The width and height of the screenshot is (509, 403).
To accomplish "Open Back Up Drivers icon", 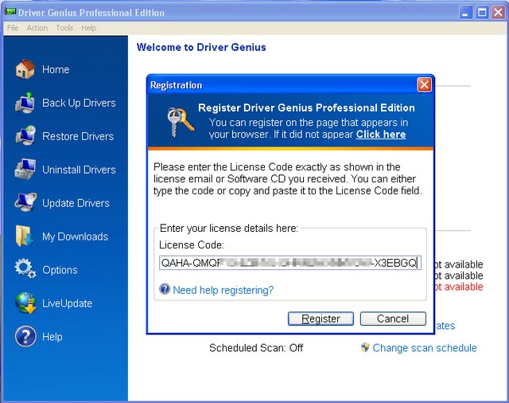I will [25, 103].
